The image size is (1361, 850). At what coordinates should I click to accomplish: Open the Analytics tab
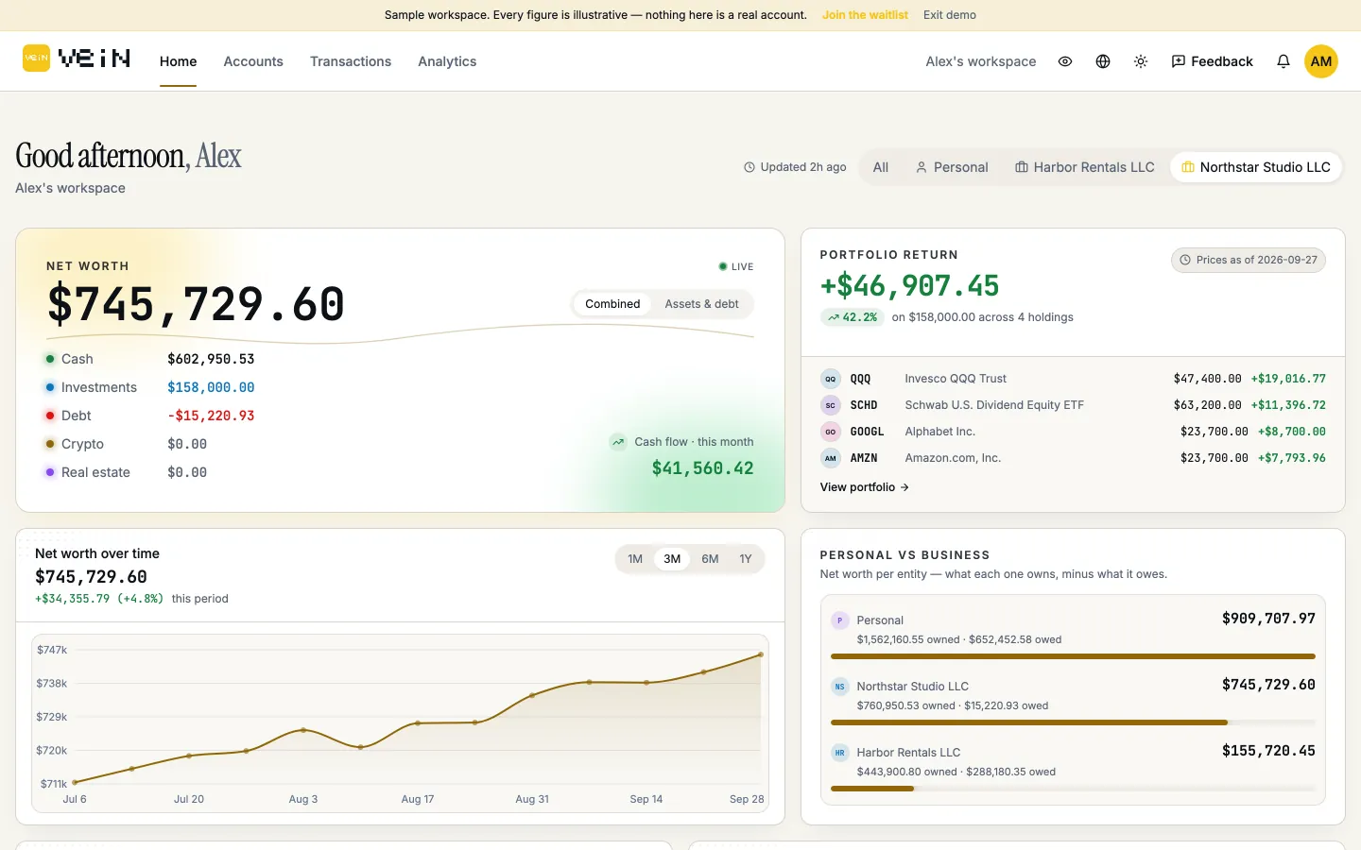click(447, 61)
